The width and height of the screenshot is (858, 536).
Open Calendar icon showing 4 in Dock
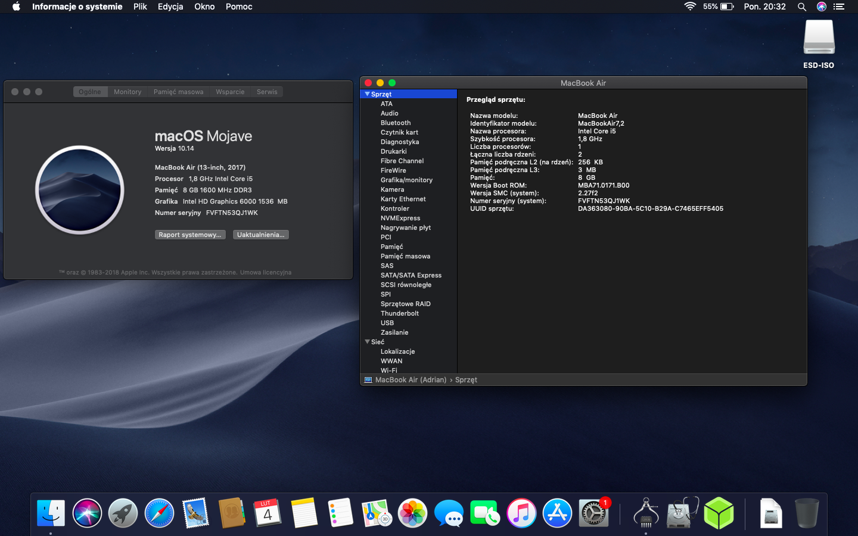268,513
